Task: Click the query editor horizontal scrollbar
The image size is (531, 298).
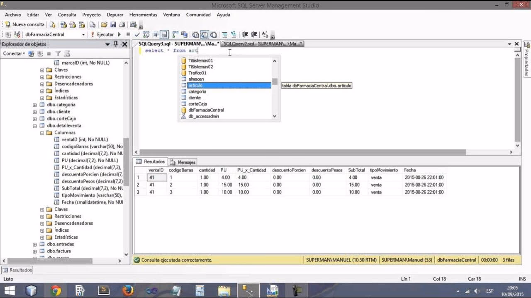Action: click(x=302, y=152)
